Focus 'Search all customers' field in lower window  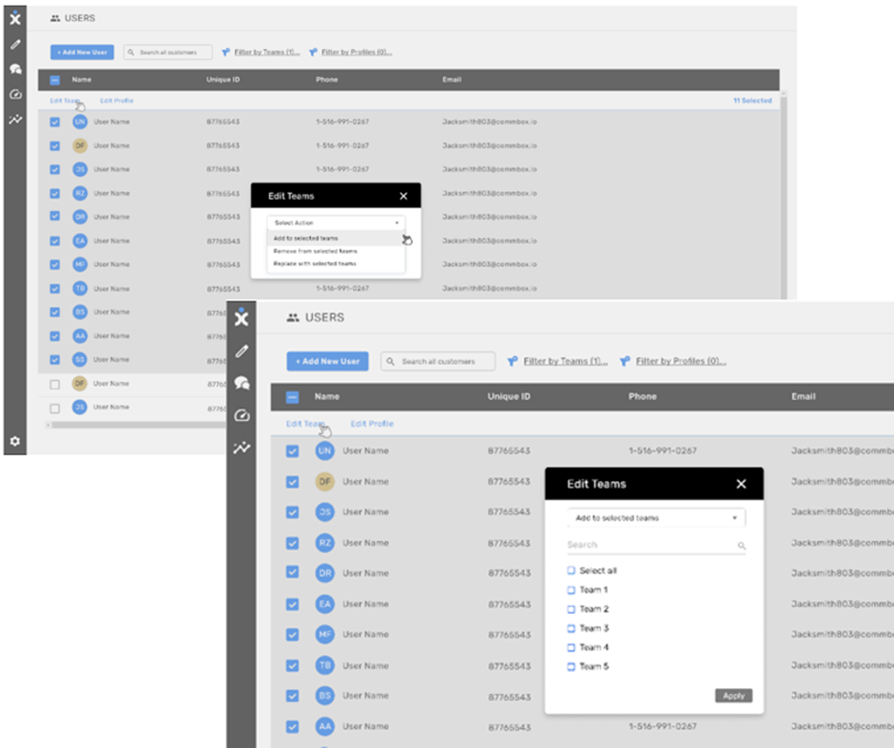coord(437,361)
